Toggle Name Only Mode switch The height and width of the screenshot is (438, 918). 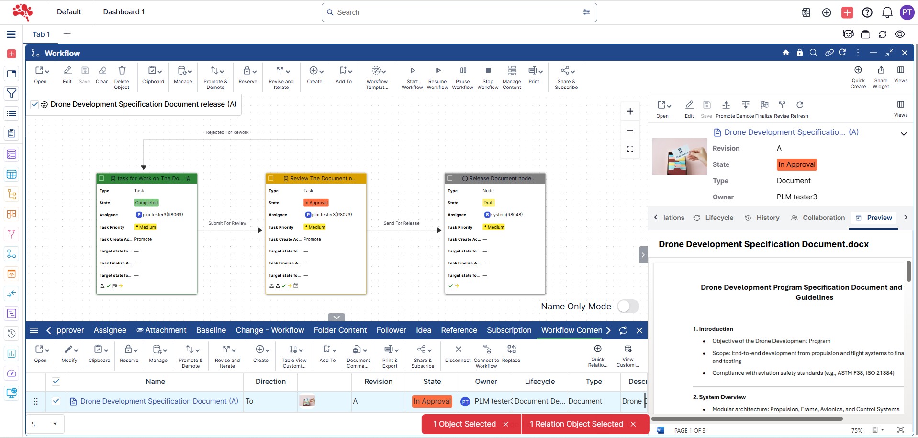tap(627, 307)
